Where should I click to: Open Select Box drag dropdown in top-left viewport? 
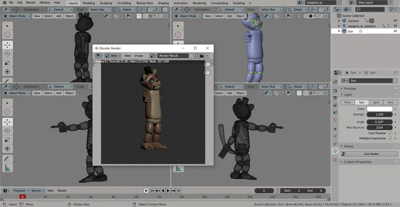[100, 10]
